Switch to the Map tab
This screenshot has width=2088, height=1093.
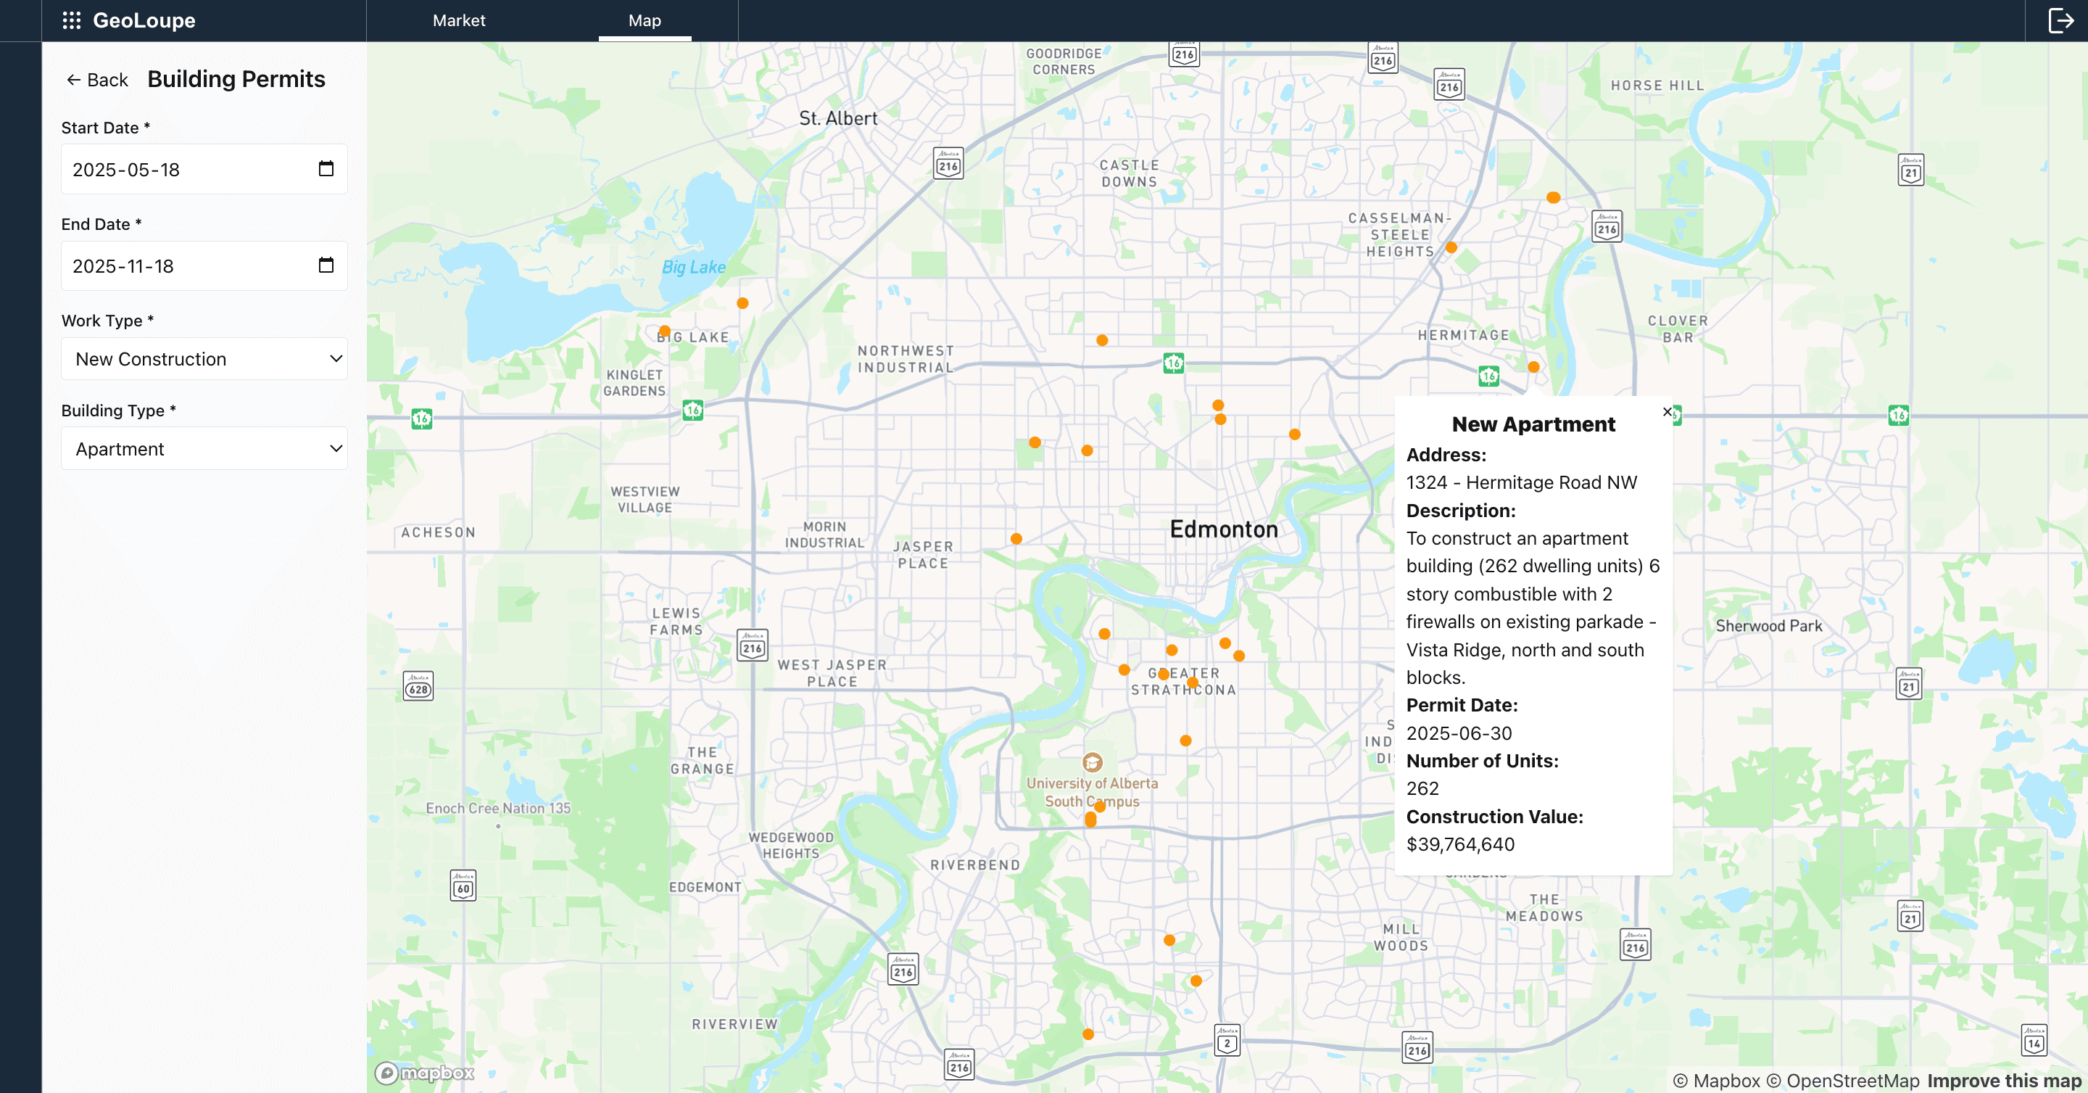[645, 20]
